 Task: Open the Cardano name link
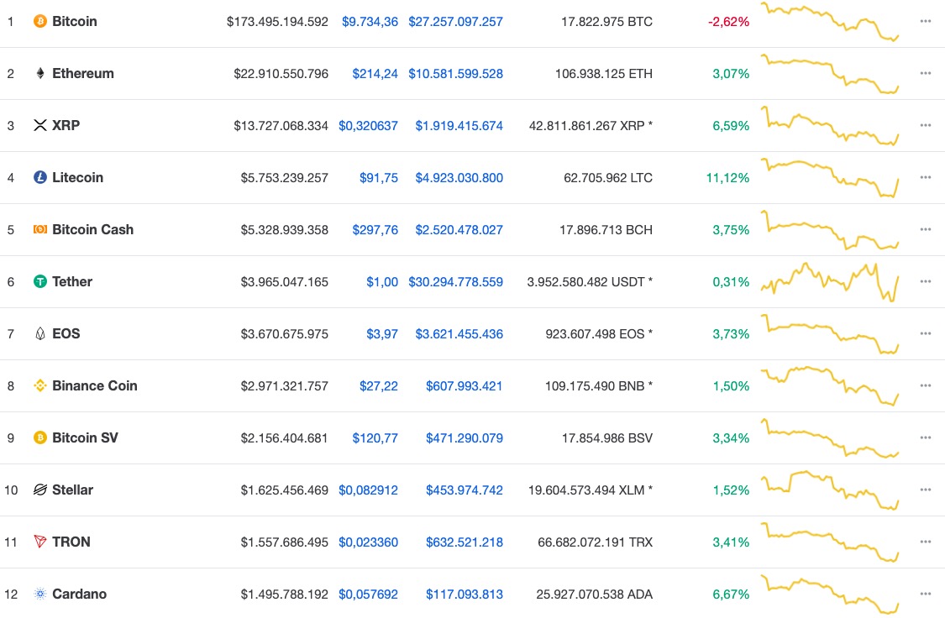tap(80, 594)
